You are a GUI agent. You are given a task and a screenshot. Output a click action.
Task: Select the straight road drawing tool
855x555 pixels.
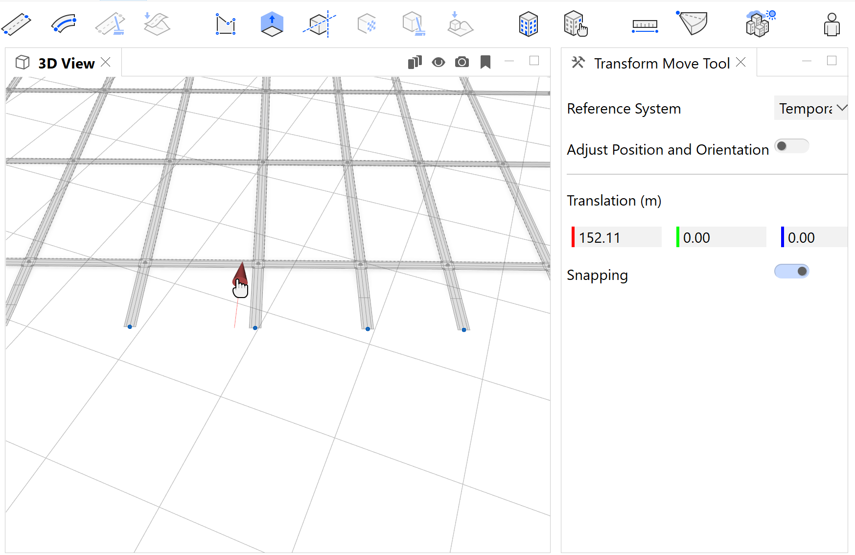16,22
